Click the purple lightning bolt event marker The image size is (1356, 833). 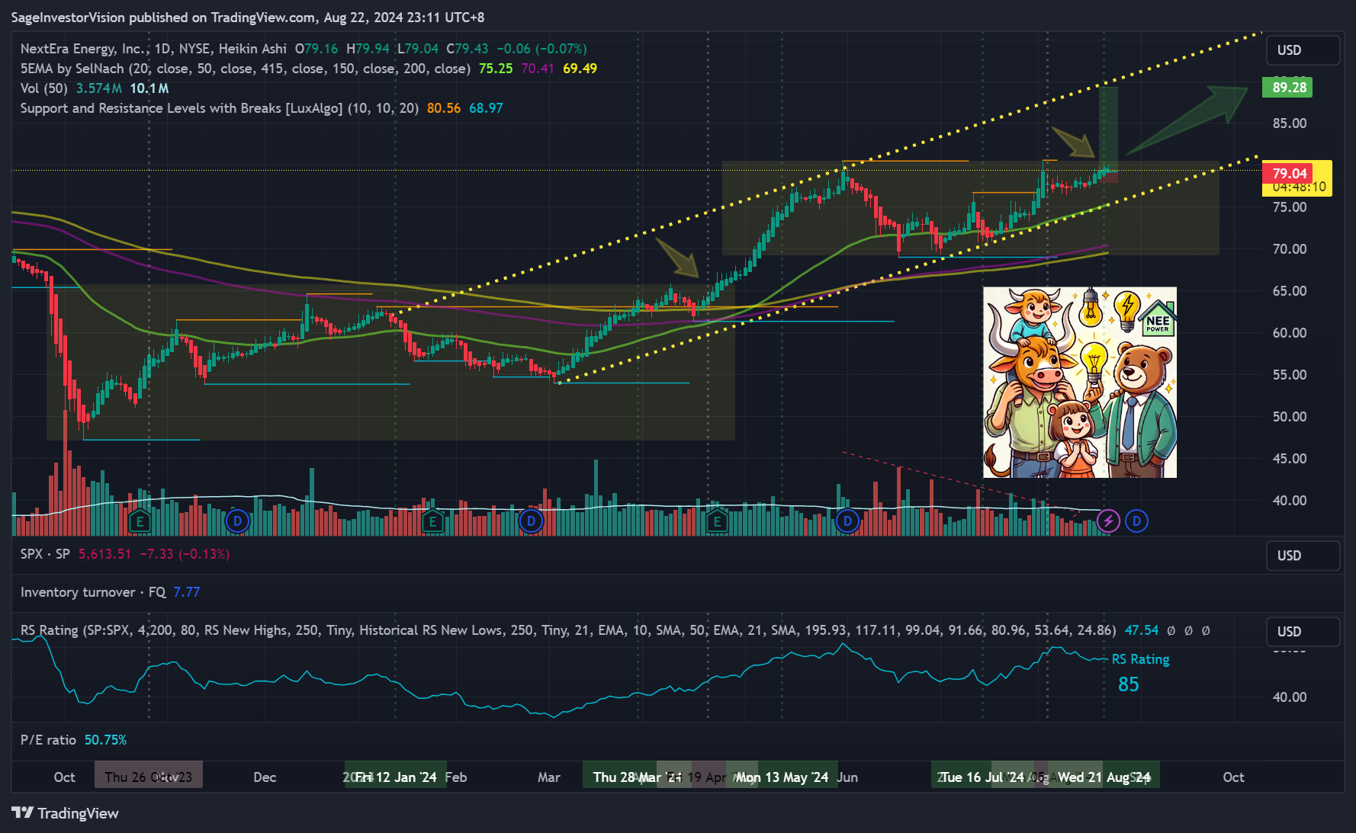[1108, 521]
